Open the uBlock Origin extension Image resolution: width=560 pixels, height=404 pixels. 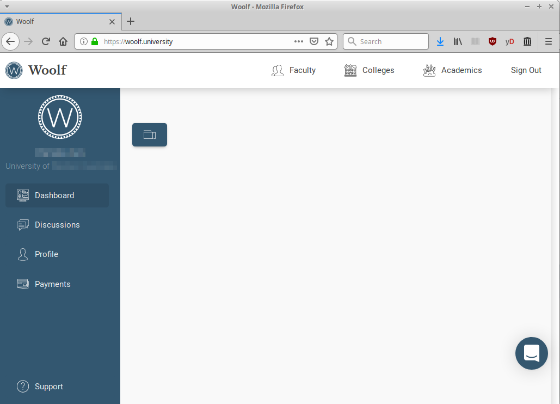coord(493,41)
